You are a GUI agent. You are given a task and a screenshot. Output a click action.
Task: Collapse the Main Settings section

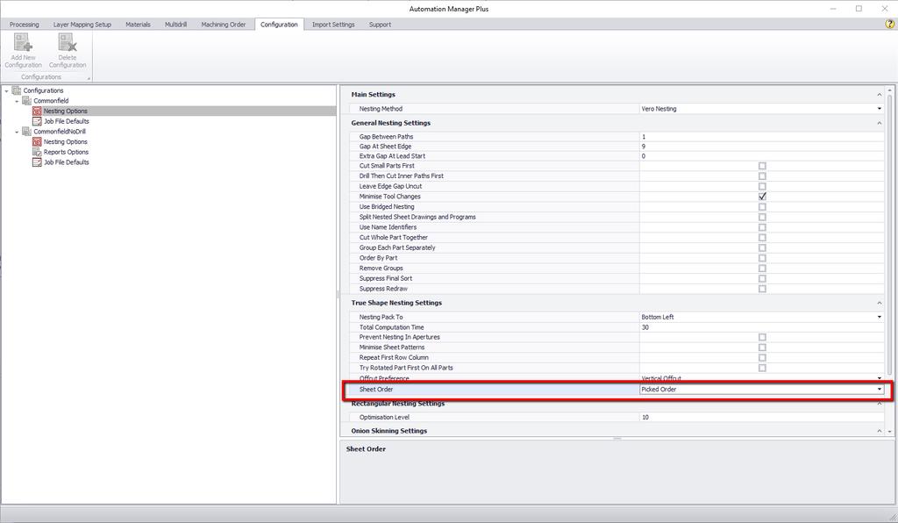click(879, 95)
